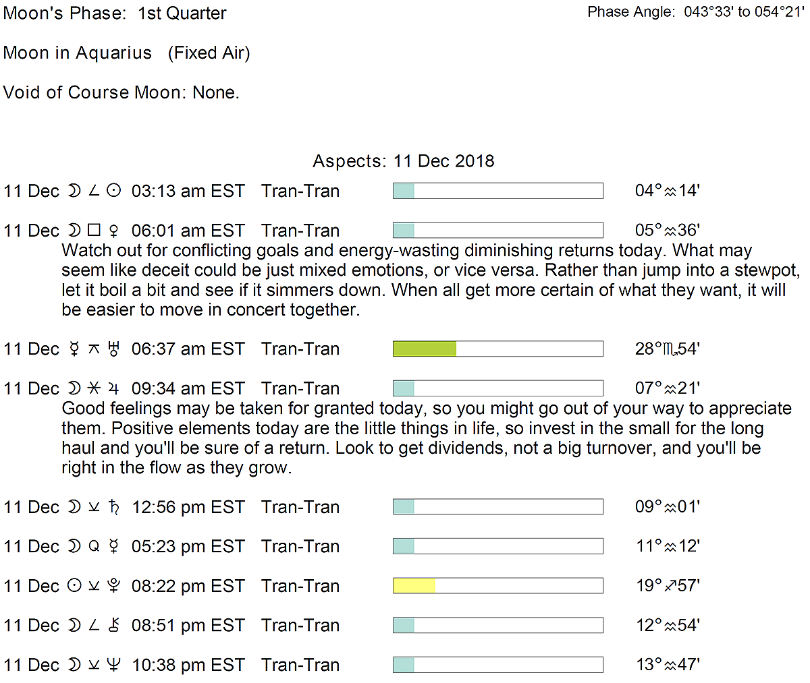Click the Phase Angle text at top right

695,12
